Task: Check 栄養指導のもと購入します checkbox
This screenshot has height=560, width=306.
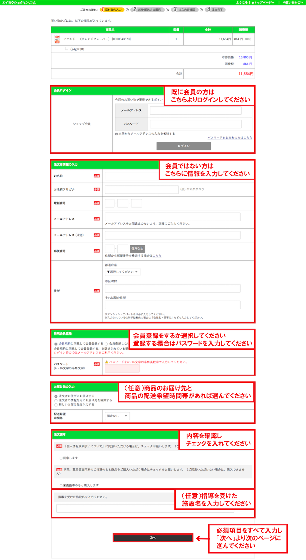Action: click(61, 485)
